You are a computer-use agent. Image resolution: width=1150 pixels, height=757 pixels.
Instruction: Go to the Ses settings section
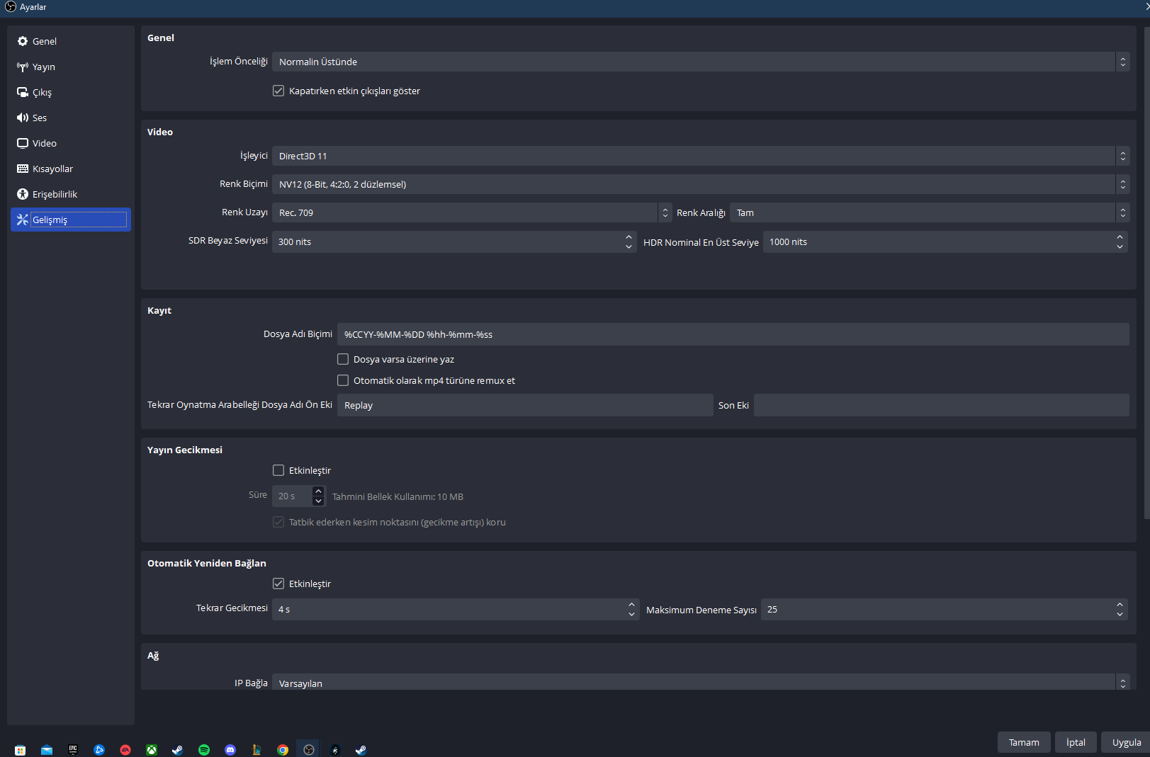tap(71, 118)
